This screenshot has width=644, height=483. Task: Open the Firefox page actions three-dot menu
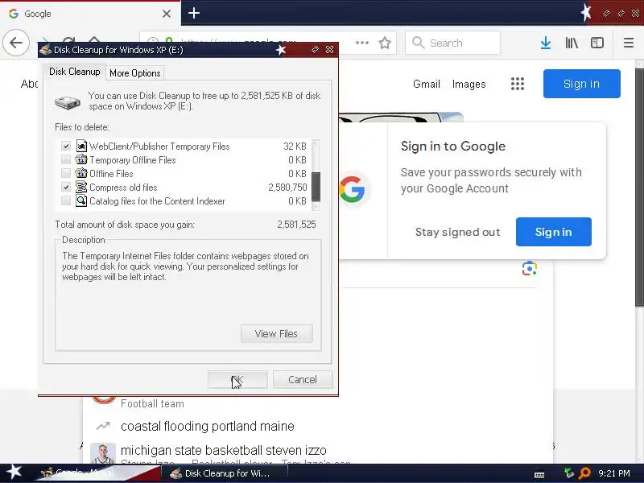pos(361,43)
